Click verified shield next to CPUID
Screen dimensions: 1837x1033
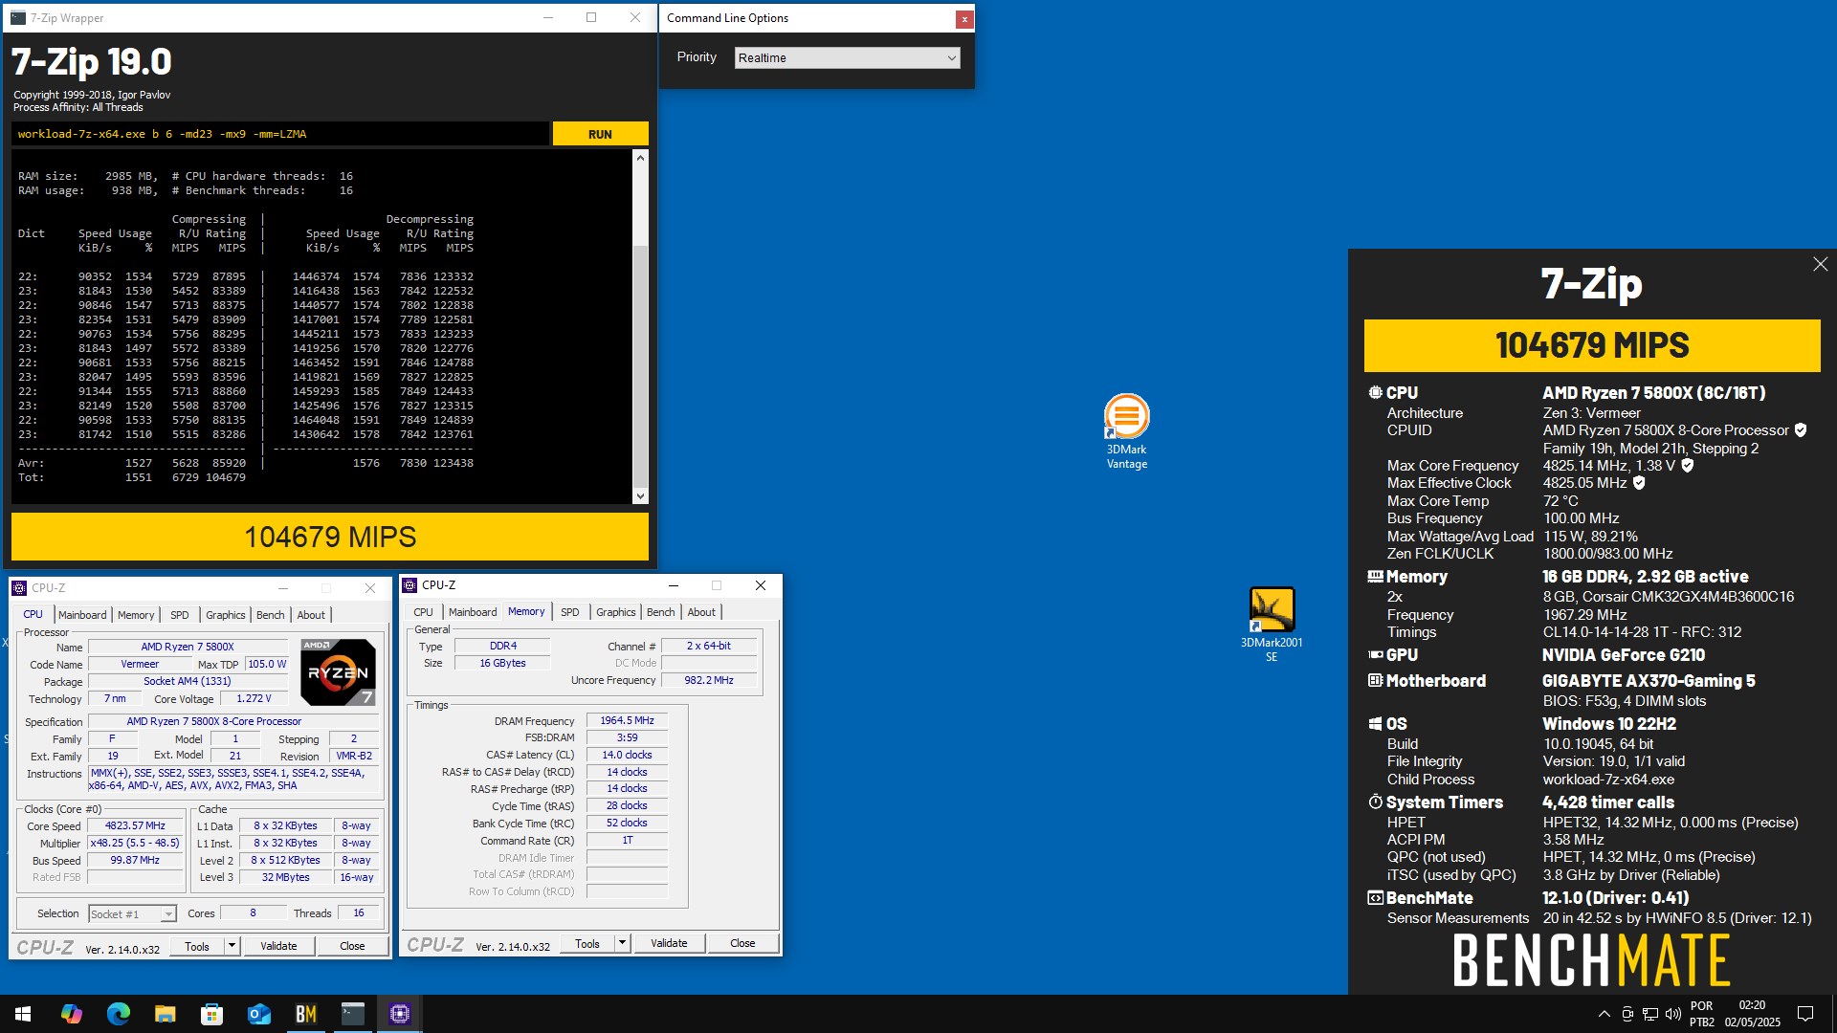1801,430
